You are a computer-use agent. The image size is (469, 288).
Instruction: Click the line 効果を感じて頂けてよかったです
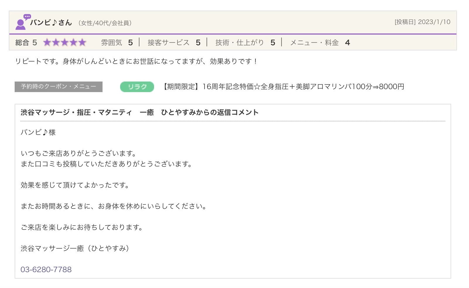point(75,185)
